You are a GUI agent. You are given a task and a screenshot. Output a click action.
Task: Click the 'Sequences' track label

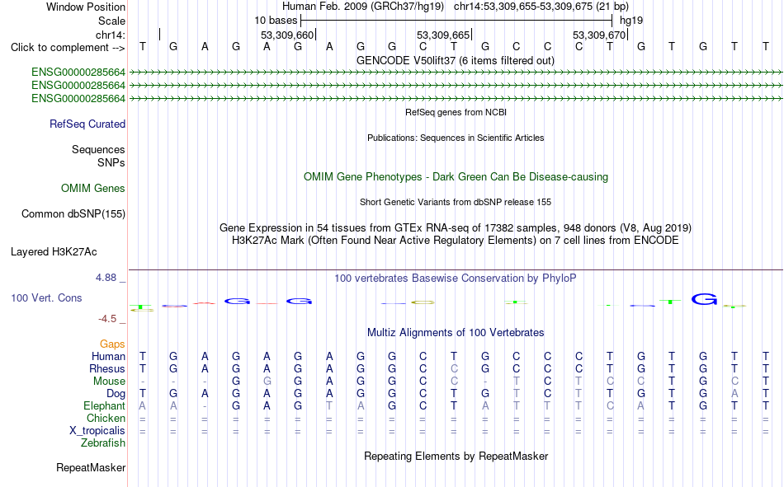(98, 149)
